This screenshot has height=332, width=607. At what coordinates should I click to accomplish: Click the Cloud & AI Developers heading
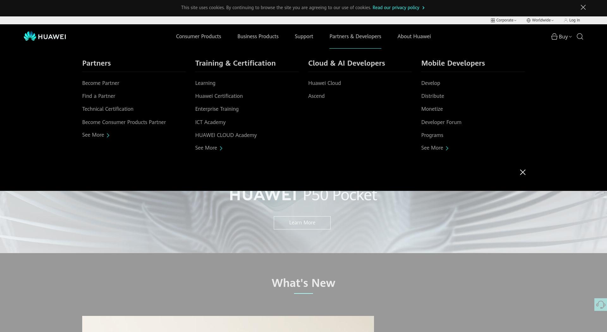click(x=346, y=63)
